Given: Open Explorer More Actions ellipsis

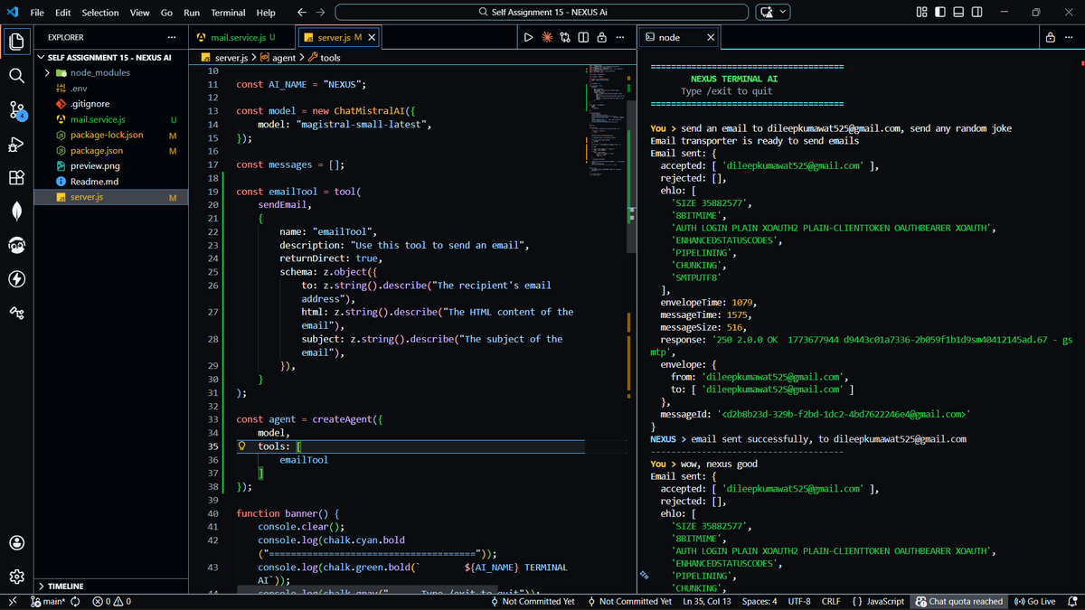Looking at the screenshot, I should point(172,37).
